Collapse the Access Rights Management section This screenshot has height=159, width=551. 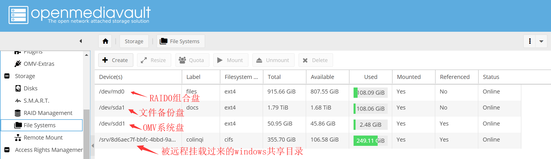pyautogui.click(x=7, y=150)
